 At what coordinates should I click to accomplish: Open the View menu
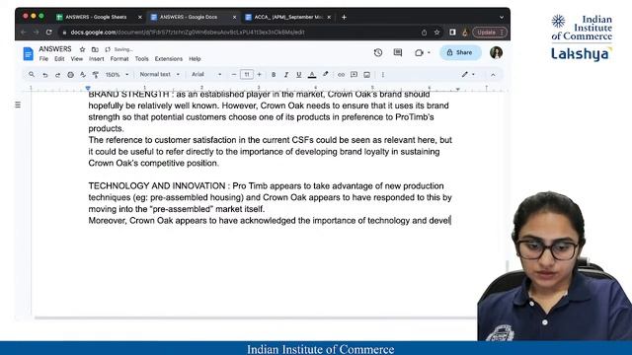[77, 59]
